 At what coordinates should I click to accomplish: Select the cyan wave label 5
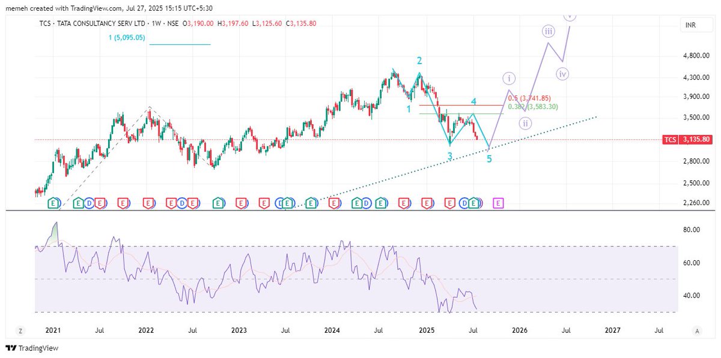[x=489, y=160]
